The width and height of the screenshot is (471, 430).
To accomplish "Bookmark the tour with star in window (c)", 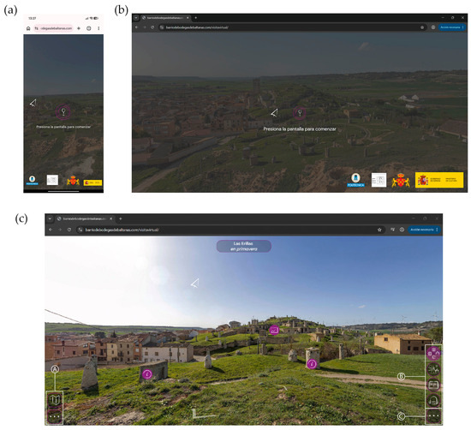I will click(x=379, y=230).
